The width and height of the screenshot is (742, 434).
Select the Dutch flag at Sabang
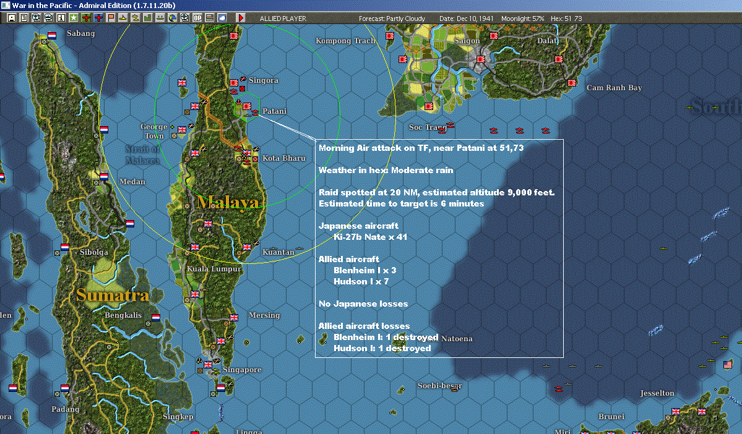51,36
